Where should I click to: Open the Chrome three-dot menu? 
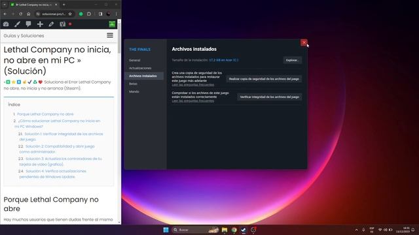click(117, 14)
